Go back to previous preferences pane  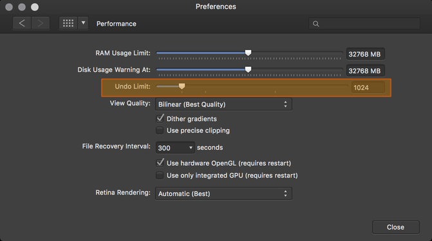point(22,23)
